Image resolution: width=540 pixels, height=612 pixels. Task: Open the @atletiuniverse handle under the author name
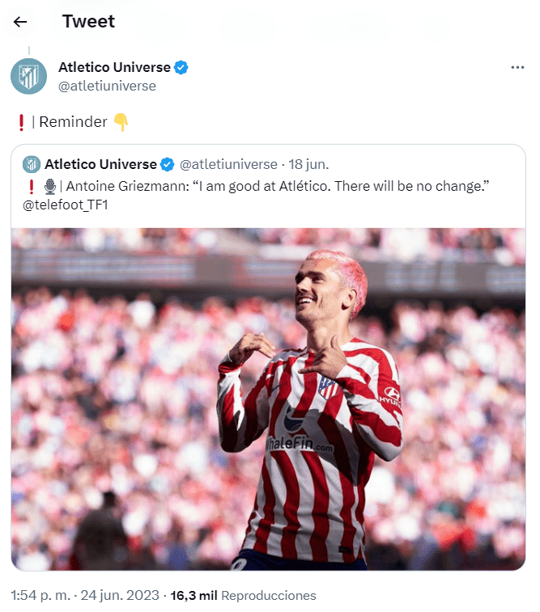[107, 86]
